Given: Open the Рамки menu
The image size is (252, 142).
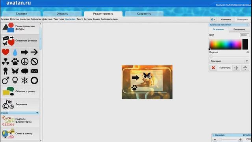Looking at the screenshot, I should (96, 19).
